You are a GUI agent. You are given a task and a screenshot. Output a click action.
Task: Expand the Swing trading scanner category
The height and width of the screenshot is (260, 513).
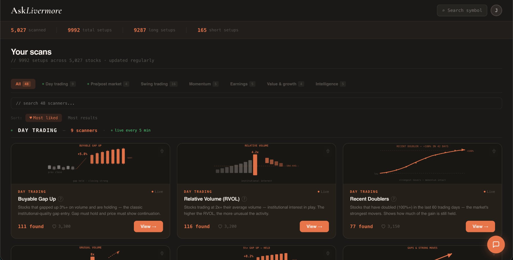click(159, 84)
